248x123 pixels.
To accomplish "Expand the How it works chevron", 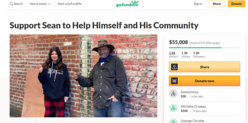I will (x=49, y=4).
